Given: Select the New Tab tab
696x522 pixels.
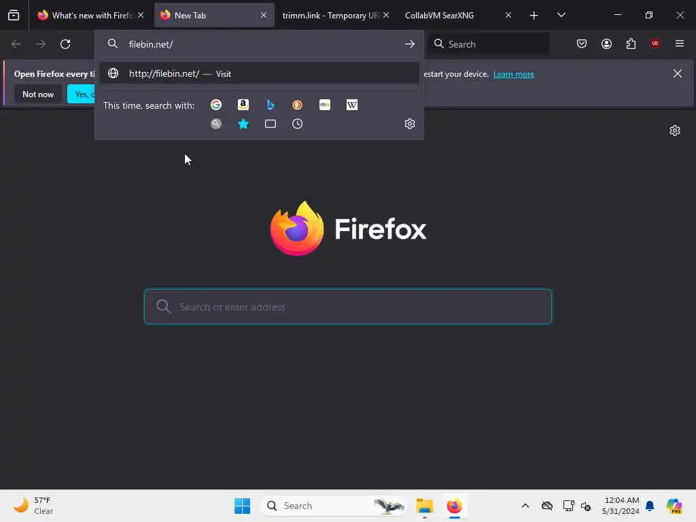Looking at the screenshot, I should (x=214, y=15).
